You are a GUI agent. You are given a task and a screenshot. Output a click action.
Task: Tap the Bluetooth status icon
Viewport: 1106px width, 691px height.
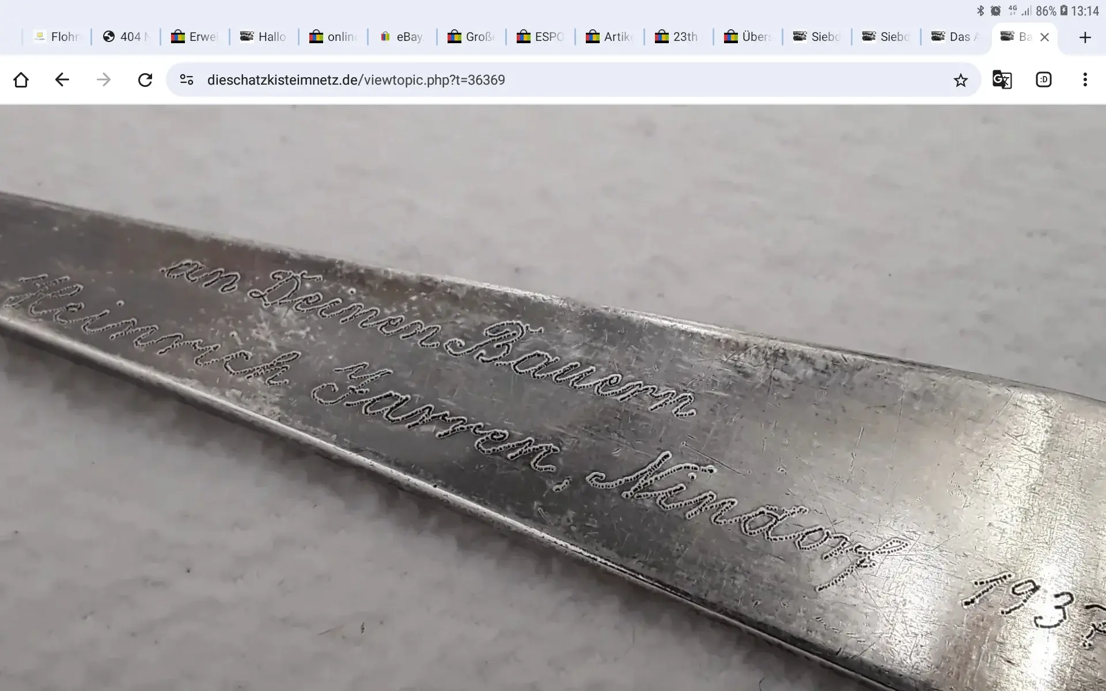pyautogui.click(x=980, y=10)
